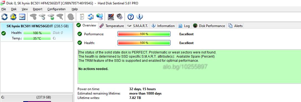301x102 pixels.
Task: Open the monitor with pen configuration icon
Action: [x=111, y=17]
